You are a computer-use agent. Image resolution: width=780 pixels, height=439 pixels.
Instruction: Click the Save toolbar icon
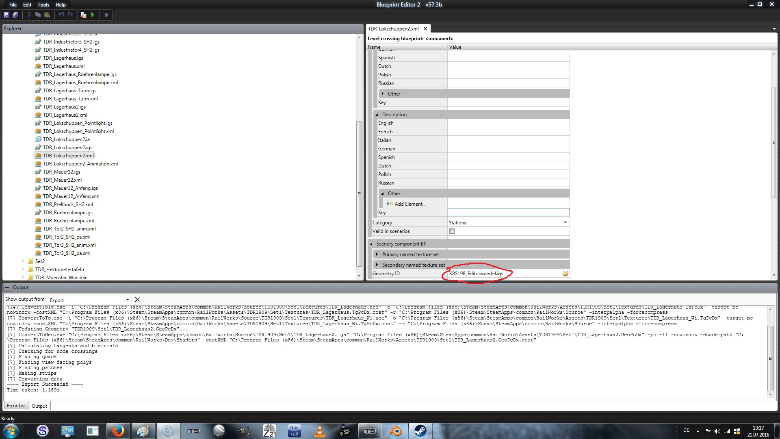[6, 15]
